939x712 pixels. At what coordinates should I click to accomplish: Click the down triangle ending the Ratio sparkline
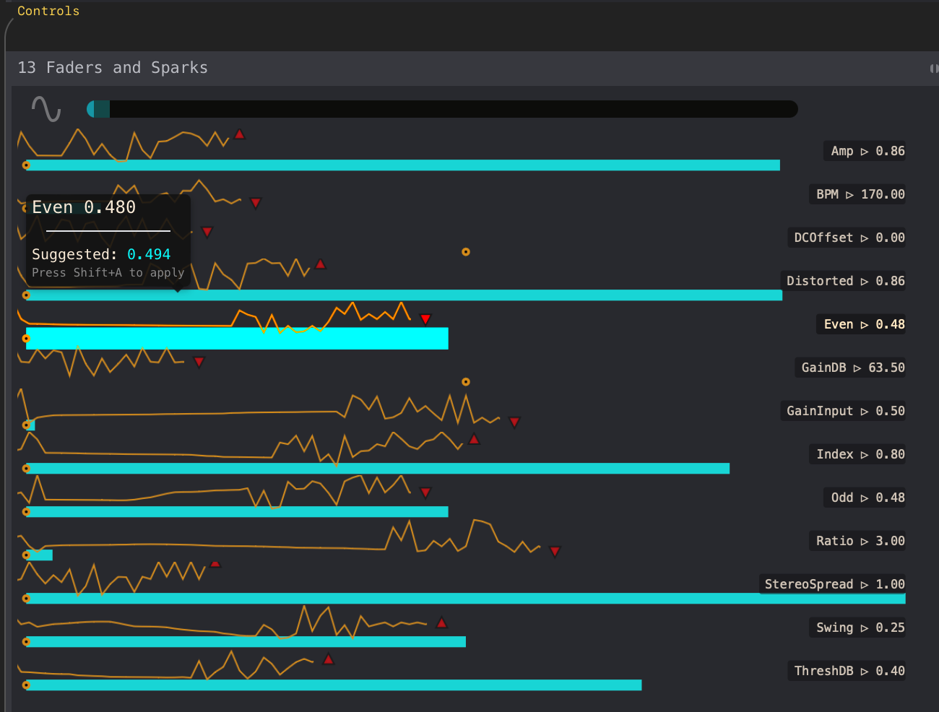pyautogui.click(x=555, y=552)
